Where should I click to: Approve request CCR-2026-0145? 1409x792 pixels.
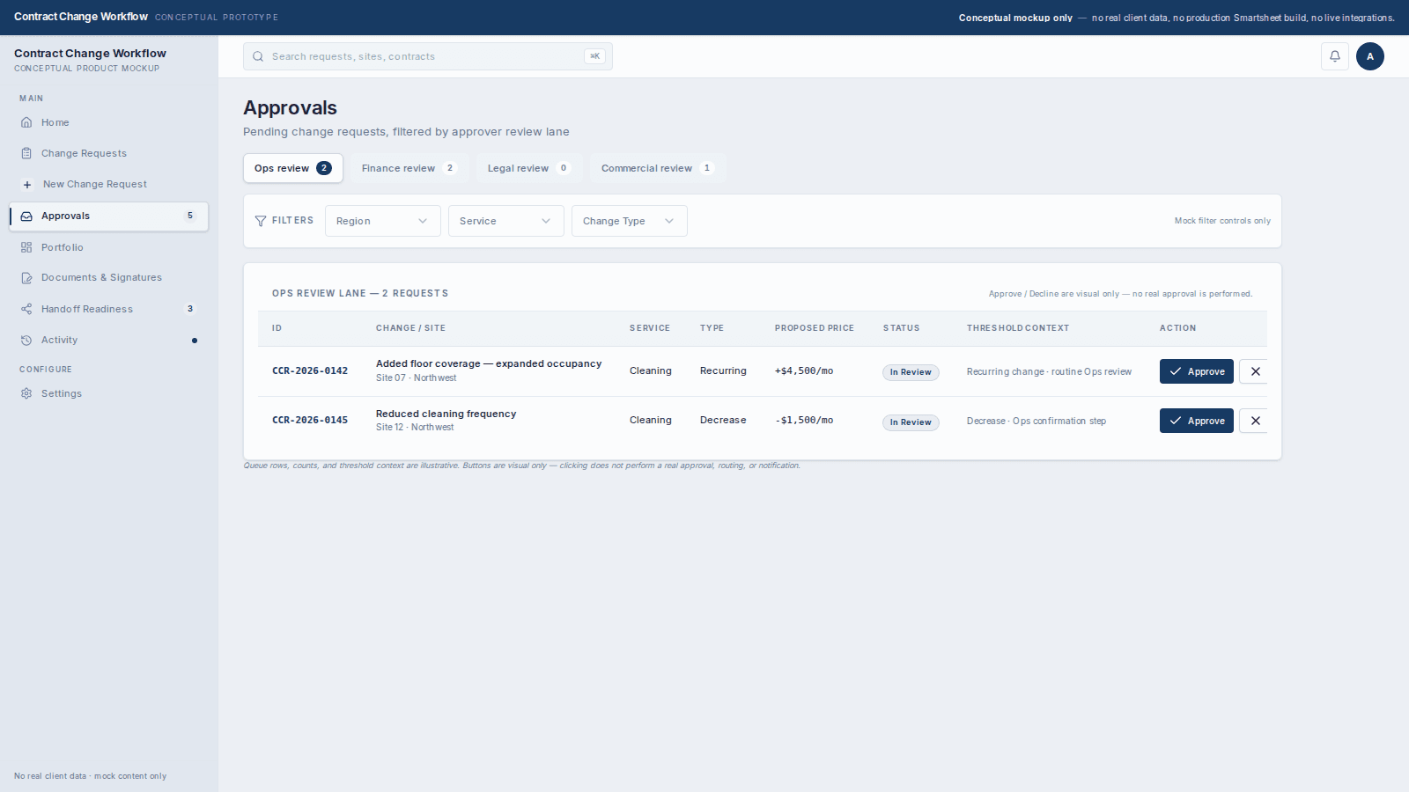click(1197, 421)
